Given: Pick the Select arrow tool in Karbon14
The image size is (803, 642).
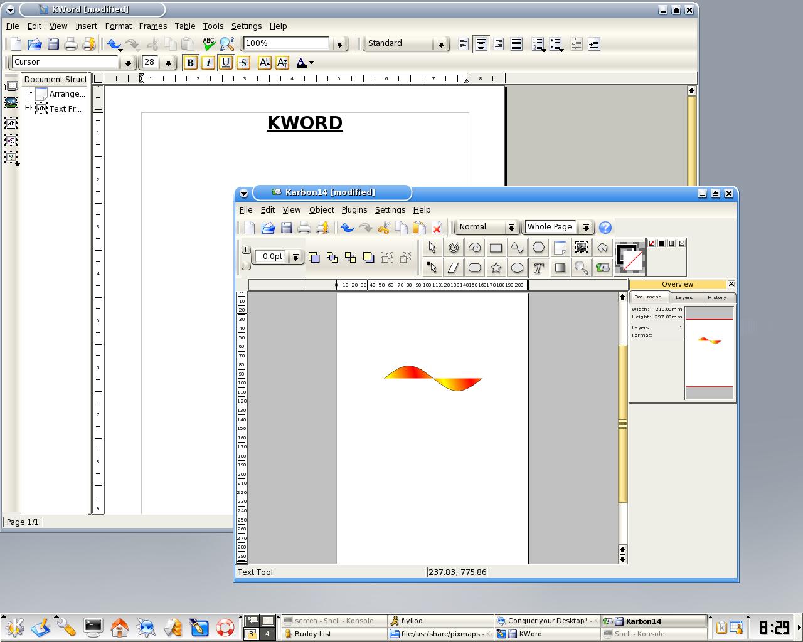Looking at the screenshot, I should pyautogui.click(x=432, y=247).
